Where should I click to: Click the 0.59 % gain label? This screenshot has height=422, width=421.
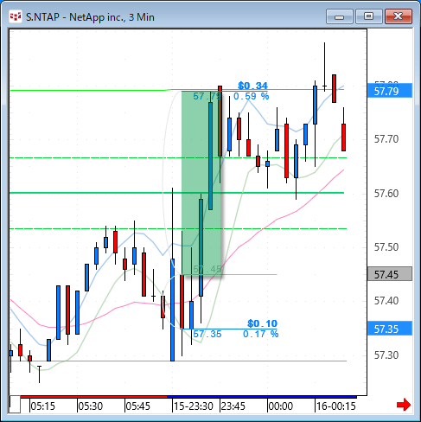pos(252,96)
